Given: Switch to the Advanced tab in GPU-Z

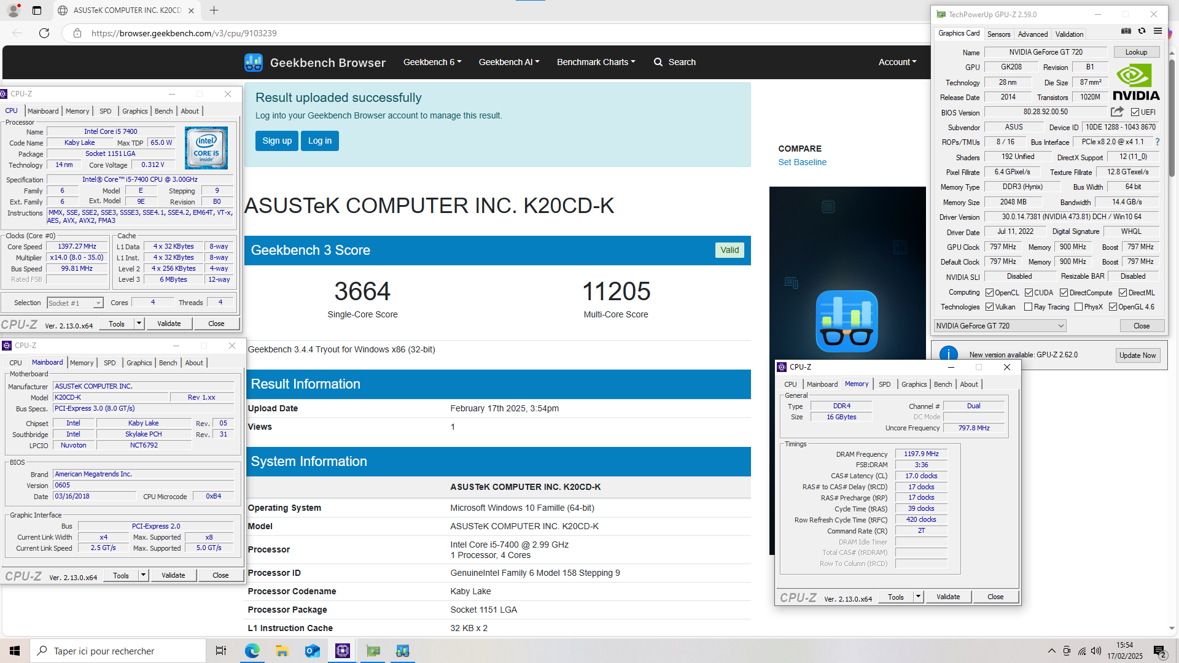Looking at the screenshot, I should point(1033,34).
